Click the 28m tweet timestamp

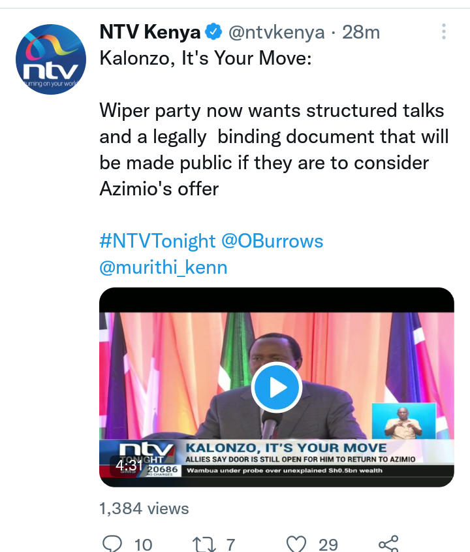pyautogui.click(x=361, y=33)
